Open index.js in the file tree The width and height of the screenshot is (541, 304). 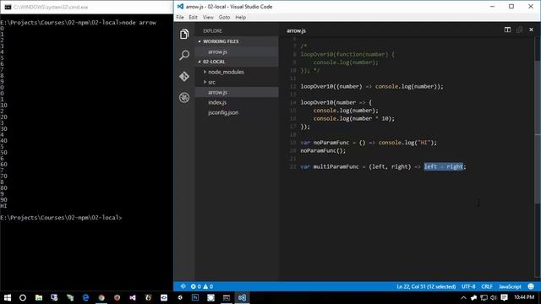pyautogui.click(x=217, y=102)
